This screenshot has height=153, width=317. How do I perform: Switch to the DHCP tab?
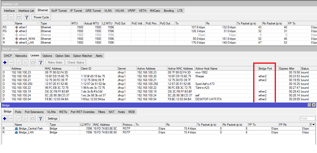point(8,56)
